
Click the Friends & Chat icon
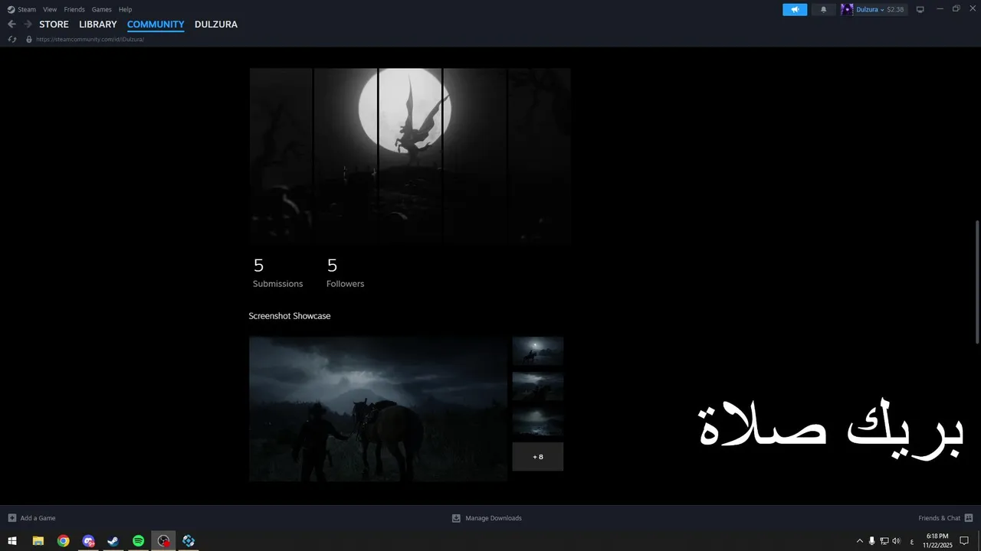tap(969, 518)
